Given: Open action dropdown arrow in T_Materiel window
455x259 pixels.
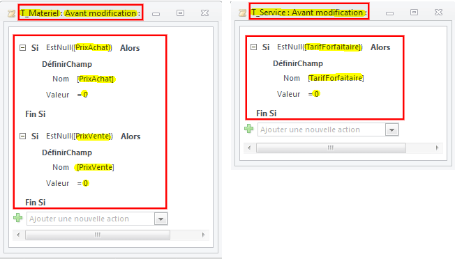Looking at the screenshot, I should point(161,219).
